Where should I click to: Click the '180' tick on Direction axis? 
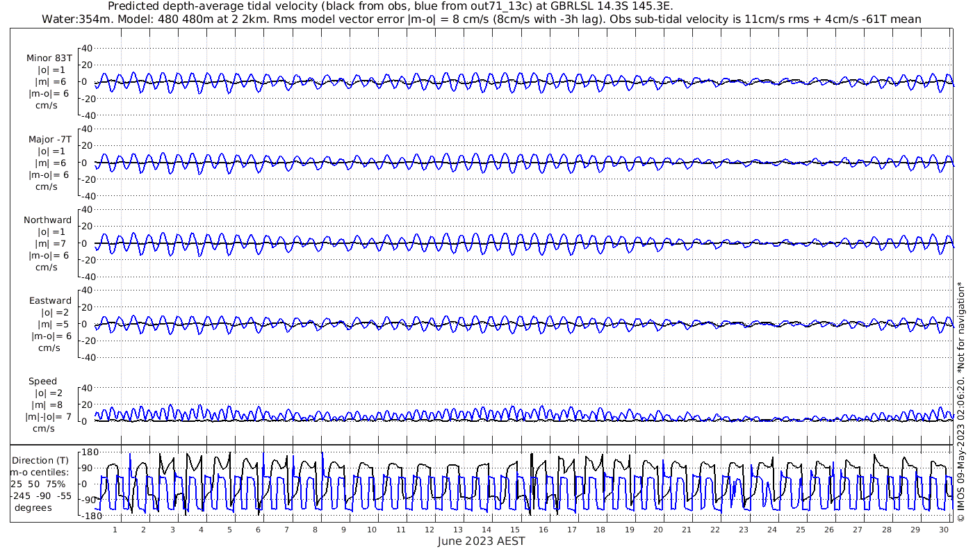click(90, 452)
